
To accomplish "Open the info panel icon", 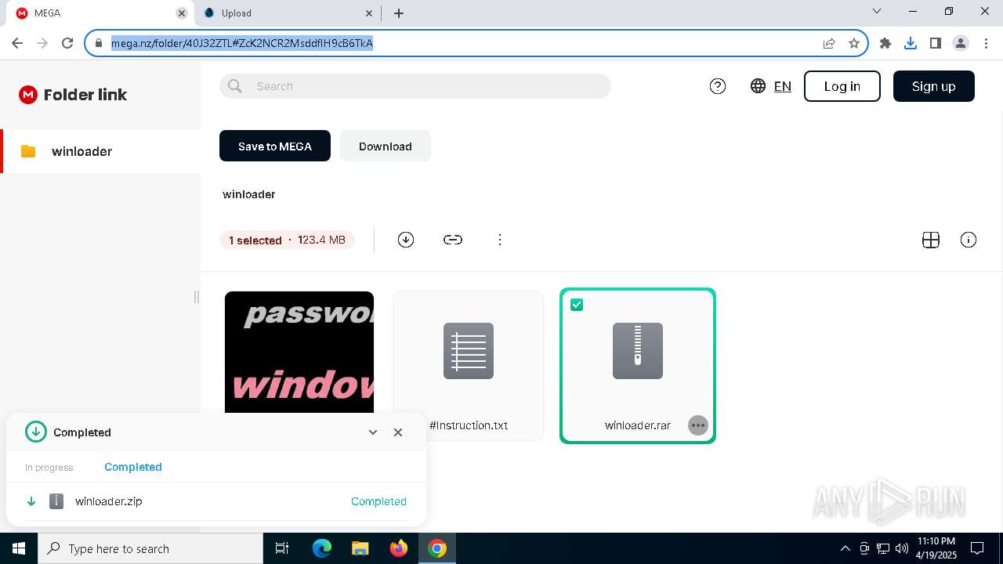I will tap(969, 240).
